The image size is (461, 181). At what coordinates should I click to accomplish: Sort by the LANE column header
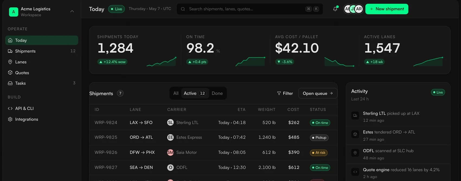[135, 110]
